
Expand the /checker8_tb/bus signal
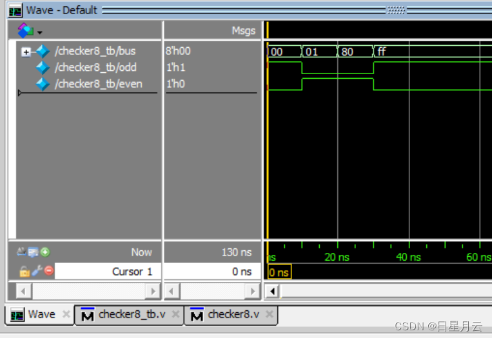tap(26, 52)
